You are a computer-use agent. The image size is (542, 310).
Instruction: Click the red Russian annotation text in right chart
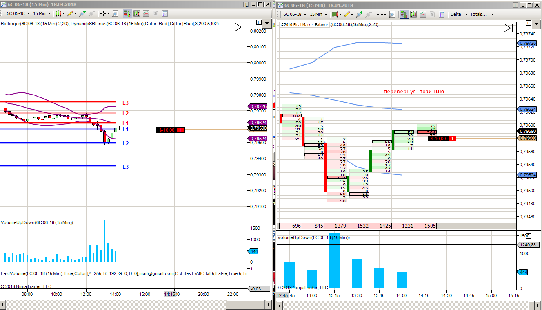(x=414, y=92)
